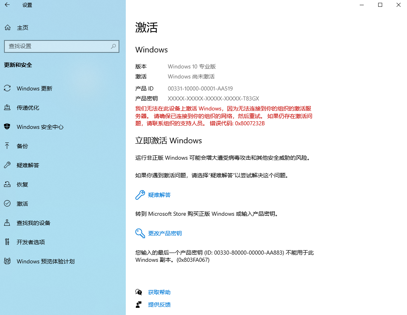This screenshot has width=407, height=315.
Task: Minimize the Settings window
Action: tap(362, 5)
